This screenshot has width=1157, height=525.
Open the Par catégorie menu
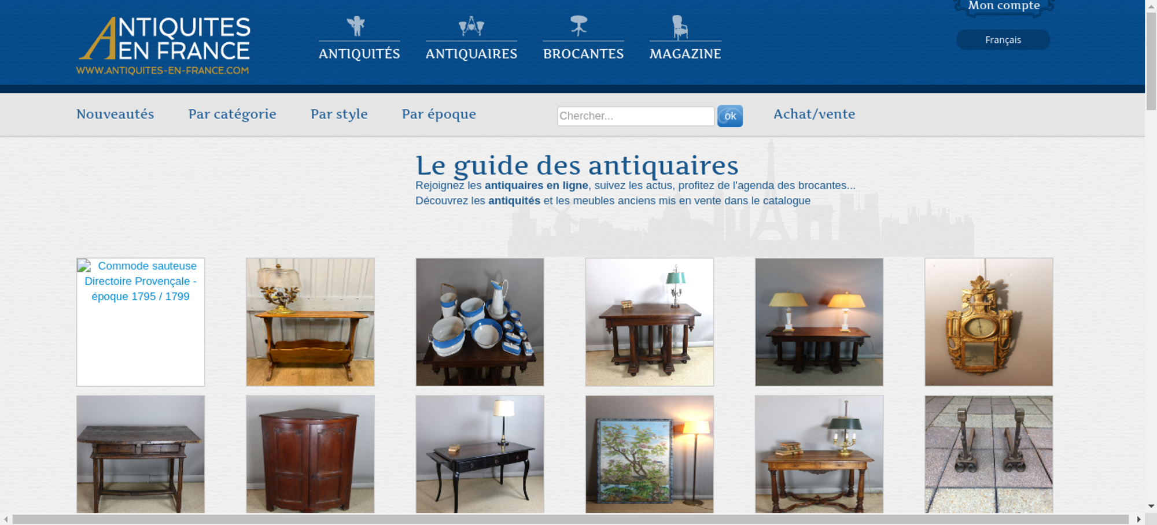coord(232,114)
